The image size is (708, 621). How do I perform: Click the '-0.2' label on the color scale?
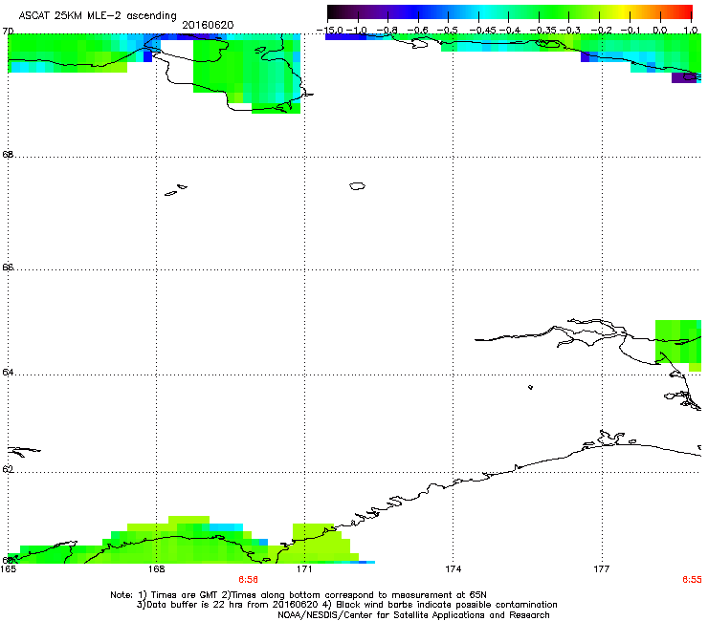(602, 31)
